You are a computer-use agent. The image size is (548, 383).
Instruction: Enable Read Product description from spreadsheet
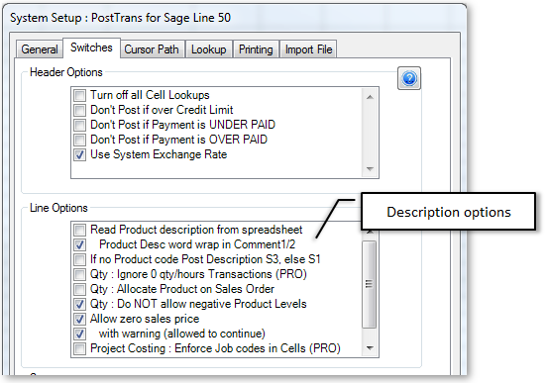click(79, 230)
